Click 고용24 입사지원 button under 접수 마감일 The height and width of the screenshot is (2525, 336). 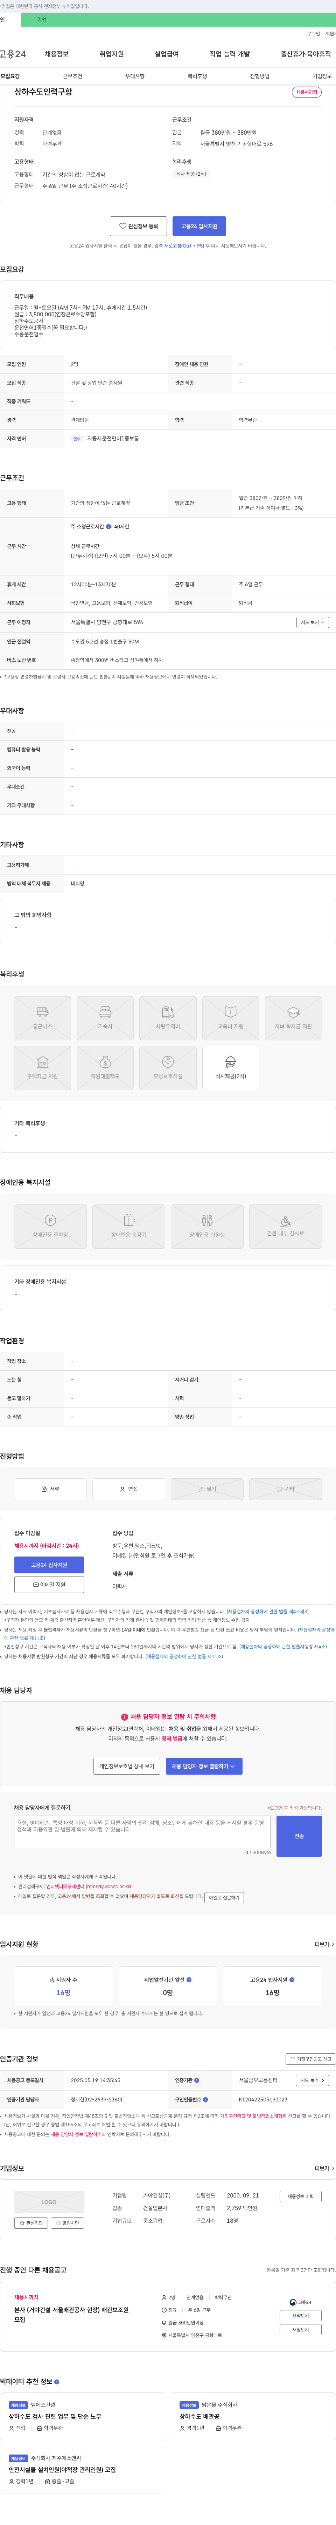pyautogui.click(x=49, y=1564)
